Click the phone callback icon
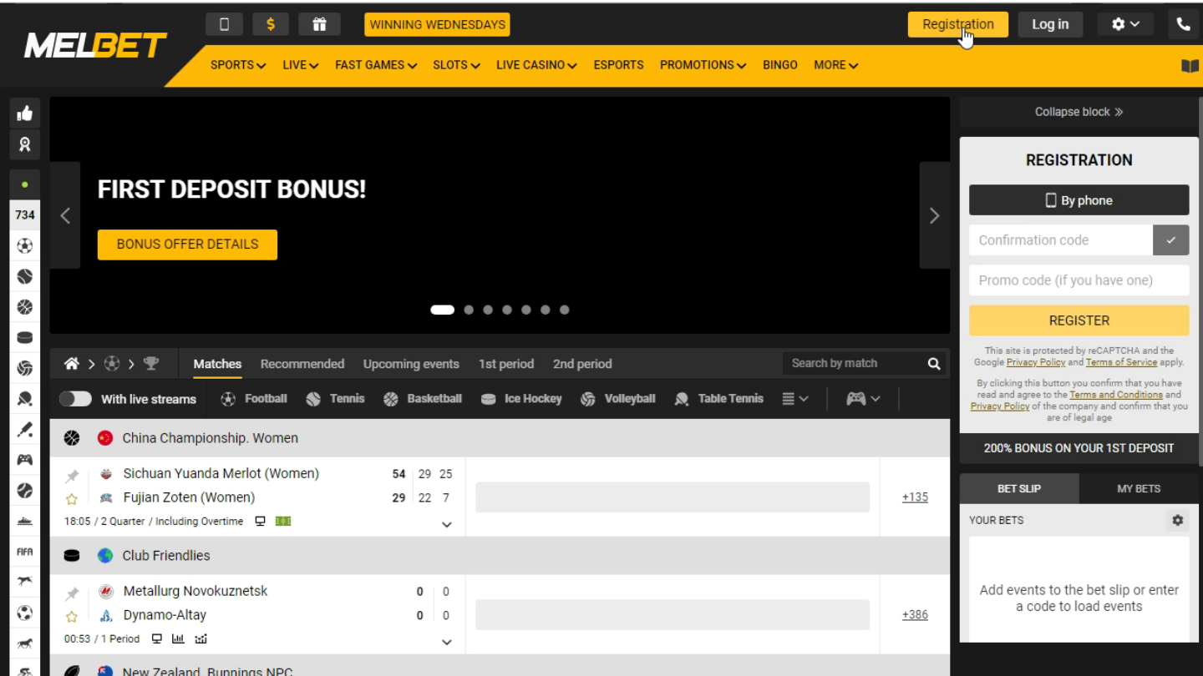 point(1183,24)
